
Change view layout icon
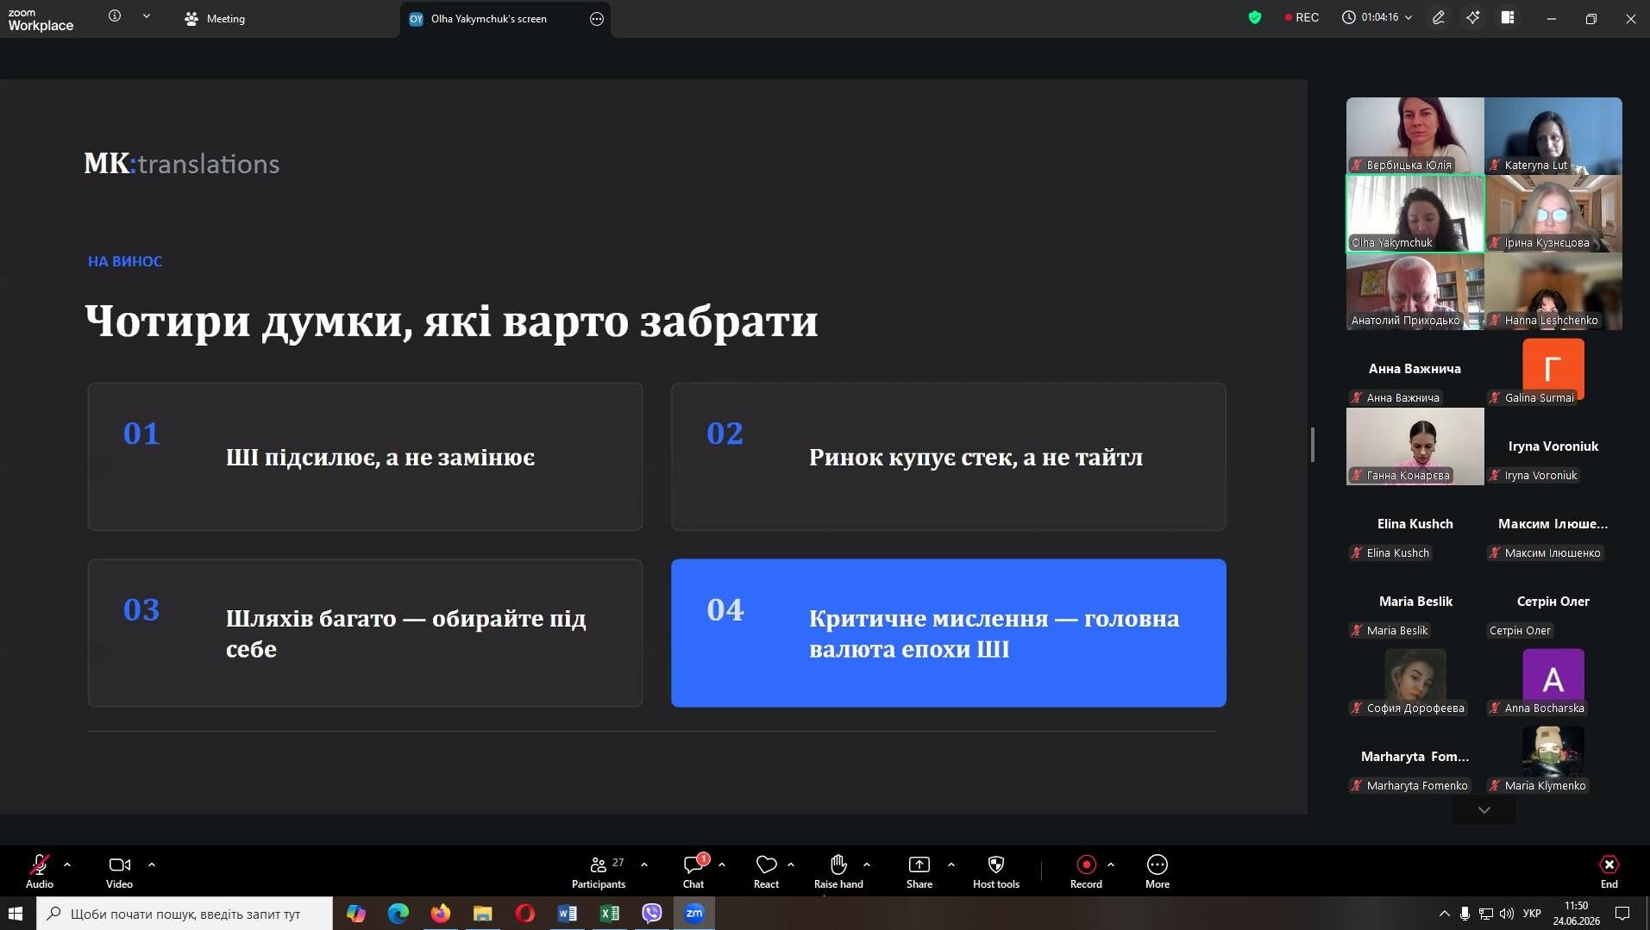click(x=1508, y=17)
